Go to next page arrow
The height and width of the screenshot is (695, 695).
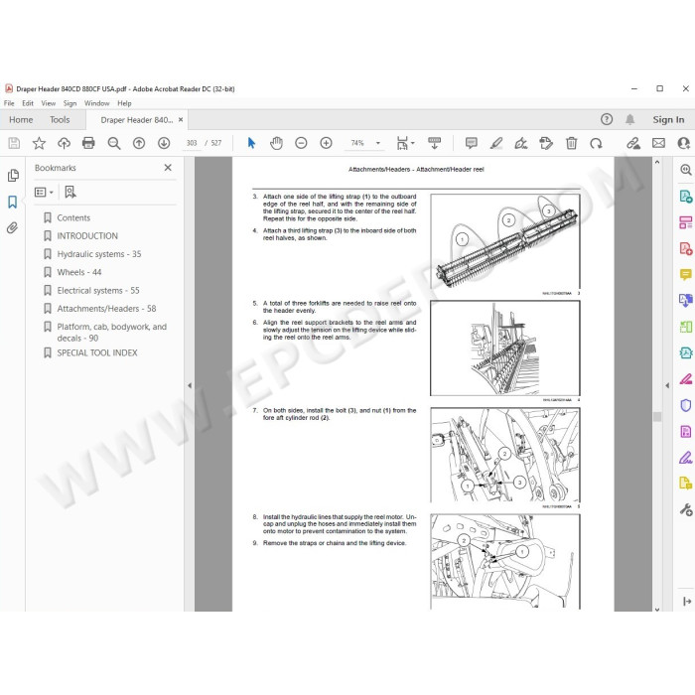pyautogui.click(x=164, y=143)
